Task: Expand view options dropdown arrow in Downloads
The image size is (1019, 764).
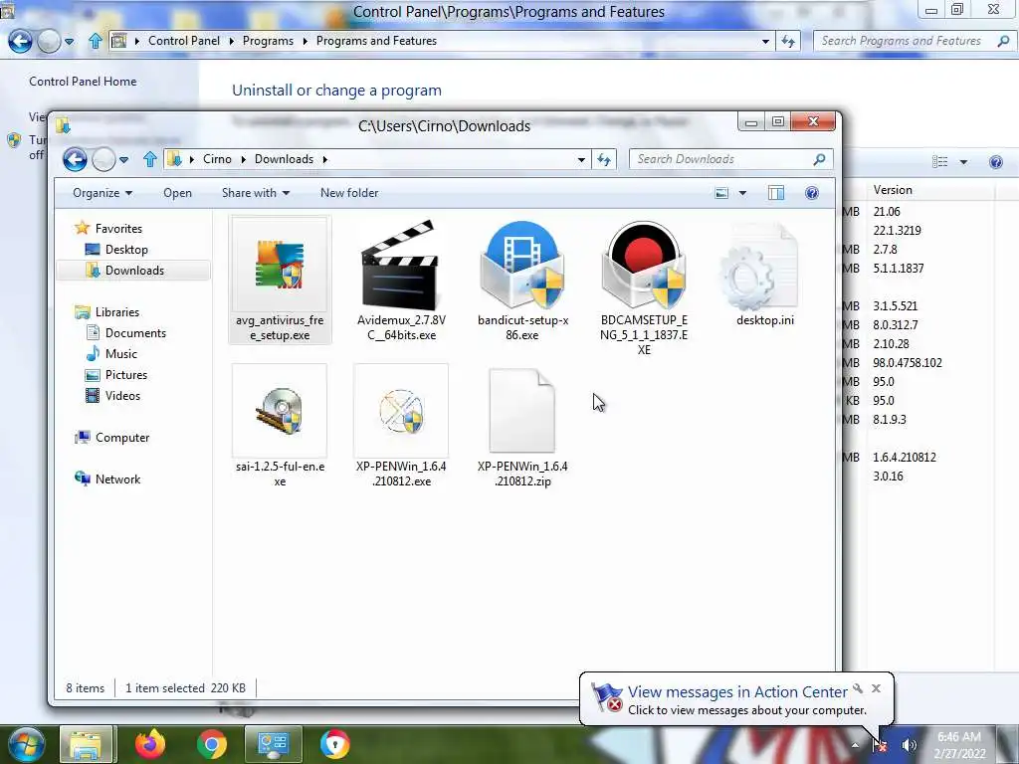Action: pyautogui.click(x=742, y=193)
